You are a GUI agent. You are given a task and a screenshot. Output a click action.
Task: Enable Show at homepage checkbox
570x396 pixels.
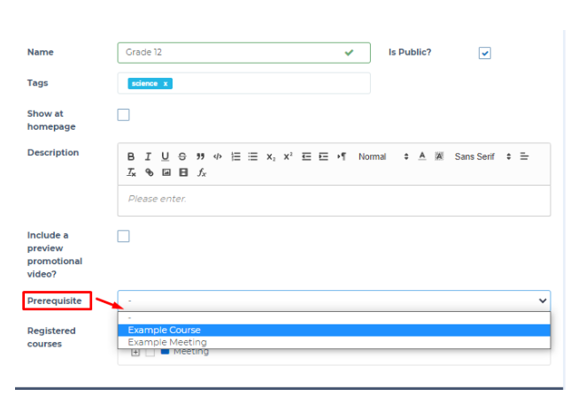pos(124,114)
